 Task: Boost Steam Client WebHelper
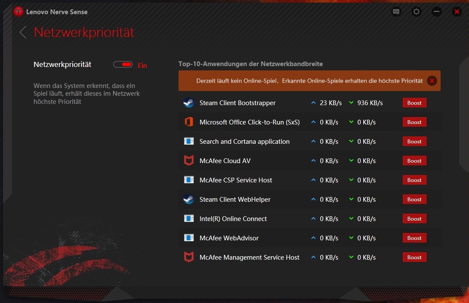[x=414, y=200]
